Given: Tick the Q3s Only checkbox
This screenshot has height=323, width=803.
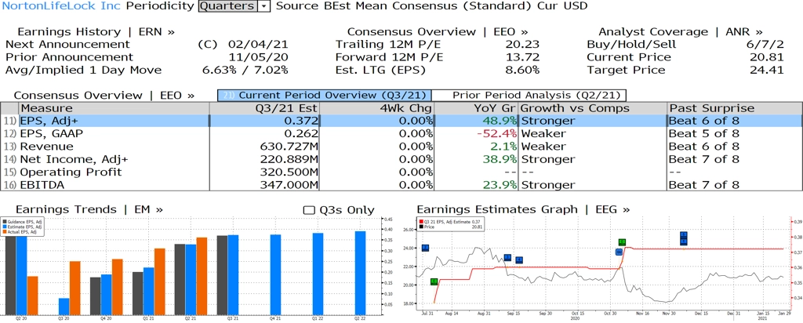Looking at the screenshot, I should point(309,210).
